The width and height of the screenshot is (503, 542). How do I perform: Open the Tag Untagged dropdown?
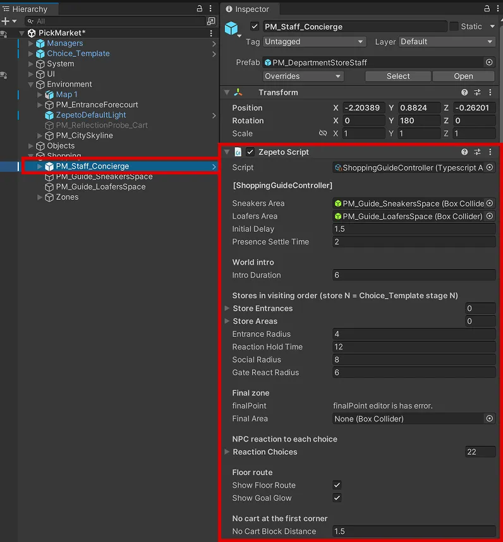(x=314, y=42)
